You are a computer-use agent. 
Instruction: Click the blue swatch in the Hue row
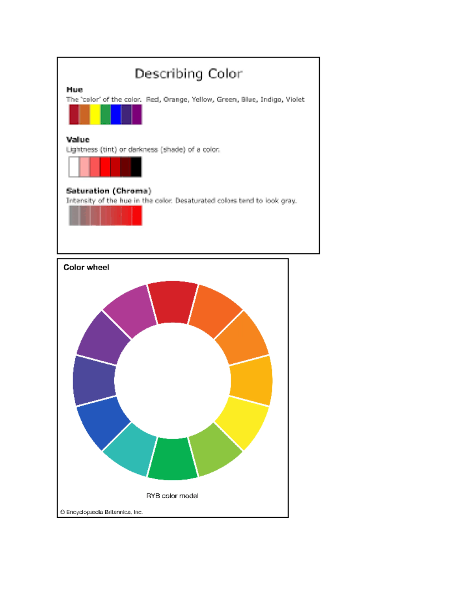pos(116,115)
